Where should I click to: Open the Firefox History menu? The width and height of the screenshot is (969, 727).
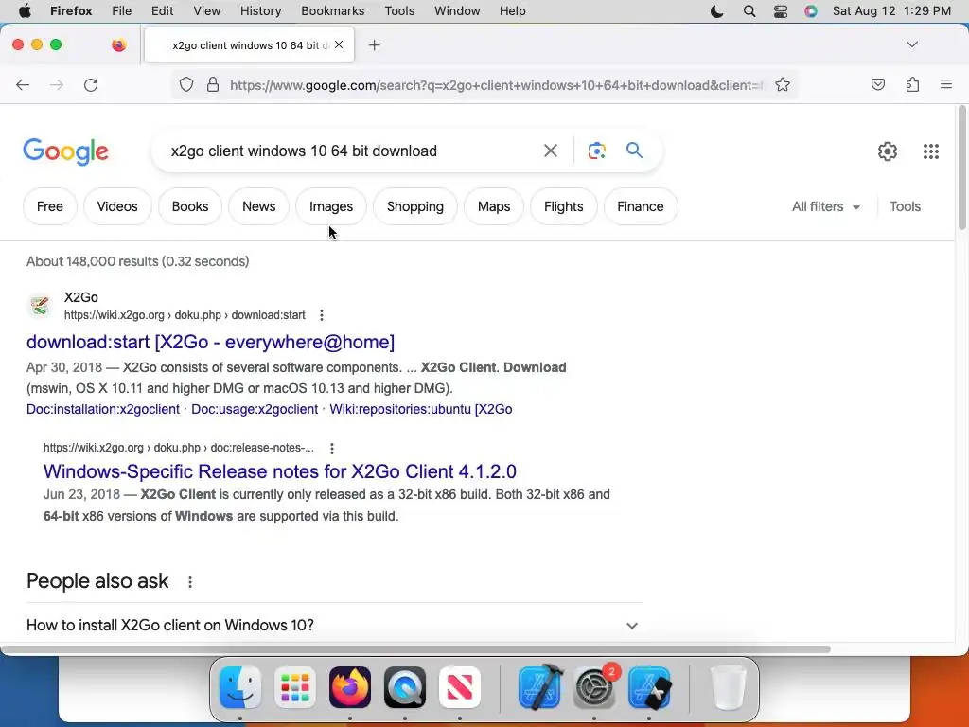260,11
